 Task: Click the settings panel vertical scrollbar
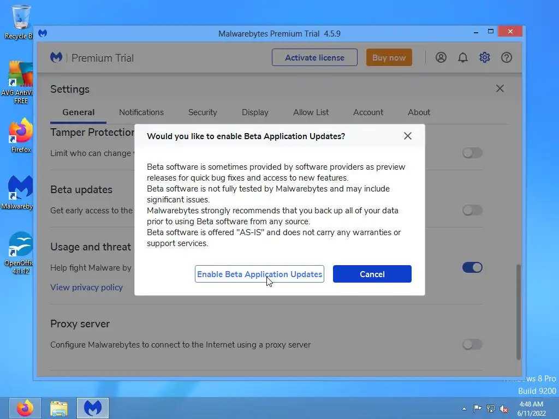pyautogui.click(x=519, y=312)
